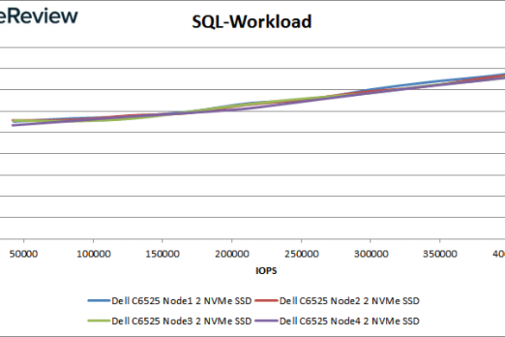Select the 250000 axis tick label
Image resolution: width=505 pixels, height=337 pixels.
click(301, 254)
